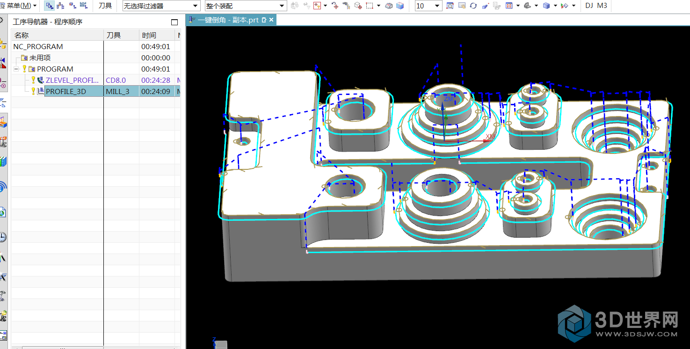Click the DJ toolbar button
The image size is (690, 349).
(x=589, y=6)
